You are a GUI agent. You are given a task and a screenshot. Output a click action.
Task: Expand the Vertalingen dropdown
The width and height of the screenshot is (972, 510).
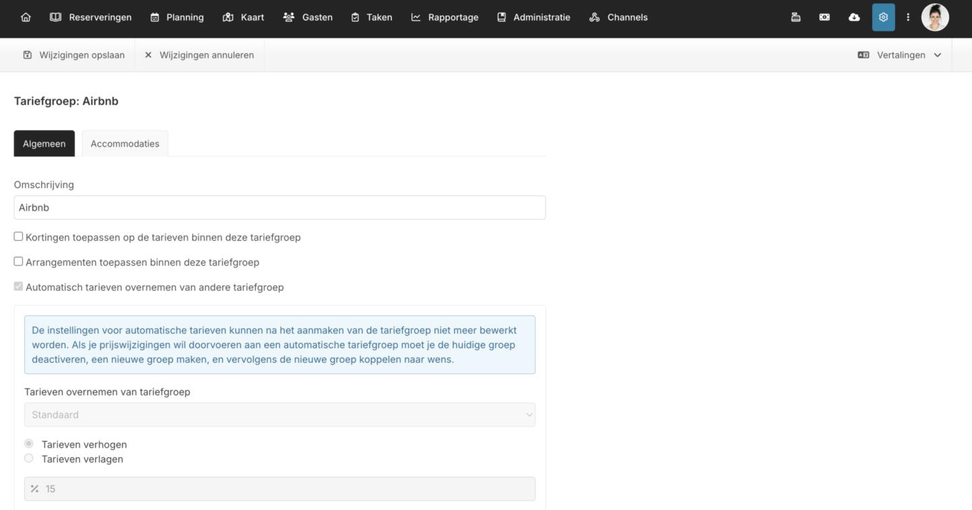coord(900,55)
